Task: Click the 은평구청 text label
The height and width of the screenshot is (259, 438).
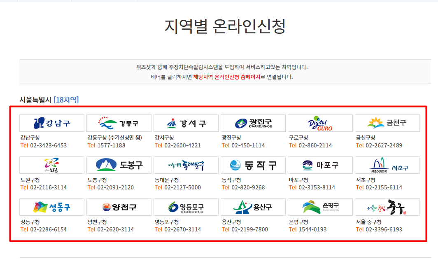Action: (298, 222)
